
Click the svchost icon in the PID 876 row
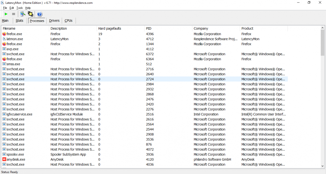[4, 144]
